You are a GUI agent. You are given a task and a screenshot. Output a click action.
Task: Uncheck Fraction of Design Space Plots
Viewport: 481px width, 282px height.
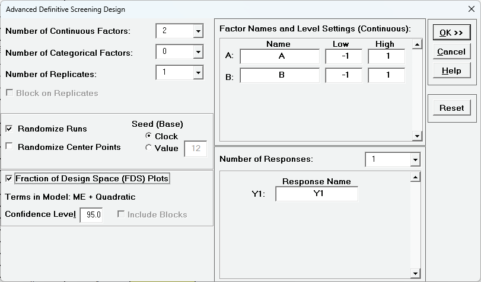[x=9, y=178]
